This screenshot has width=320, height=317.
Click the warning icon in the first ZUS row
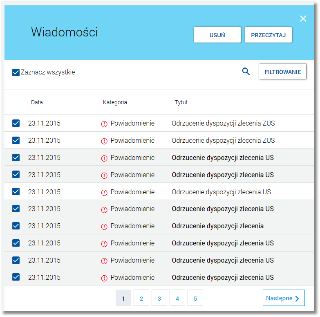pyautogui.click(x=104, y=124)
